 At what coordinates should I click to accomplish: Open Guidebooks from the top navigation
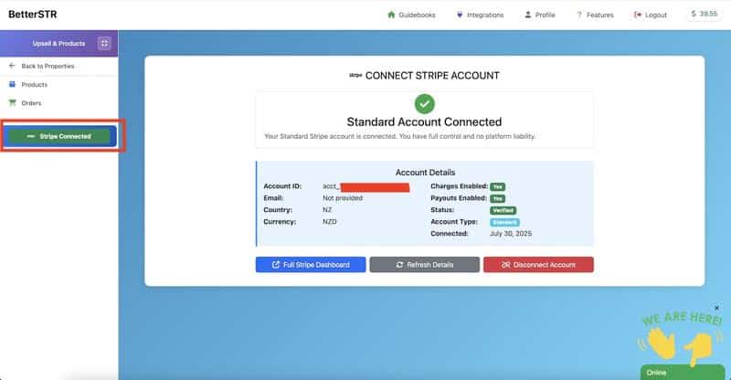[411, 15]
